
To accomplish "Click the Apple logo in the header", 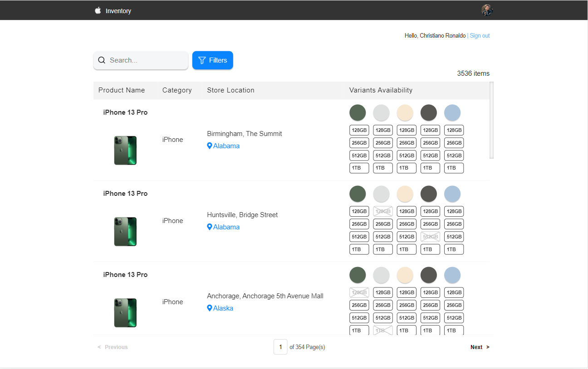I will click(x=98, y=10).
